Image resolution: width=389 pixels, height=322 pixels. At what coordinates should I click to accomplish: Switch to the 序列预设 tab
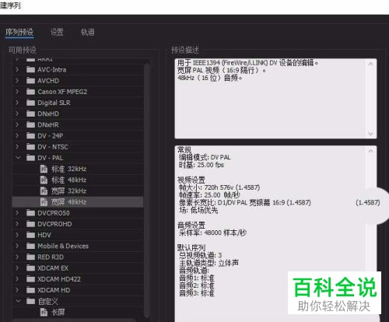[19, 32]
